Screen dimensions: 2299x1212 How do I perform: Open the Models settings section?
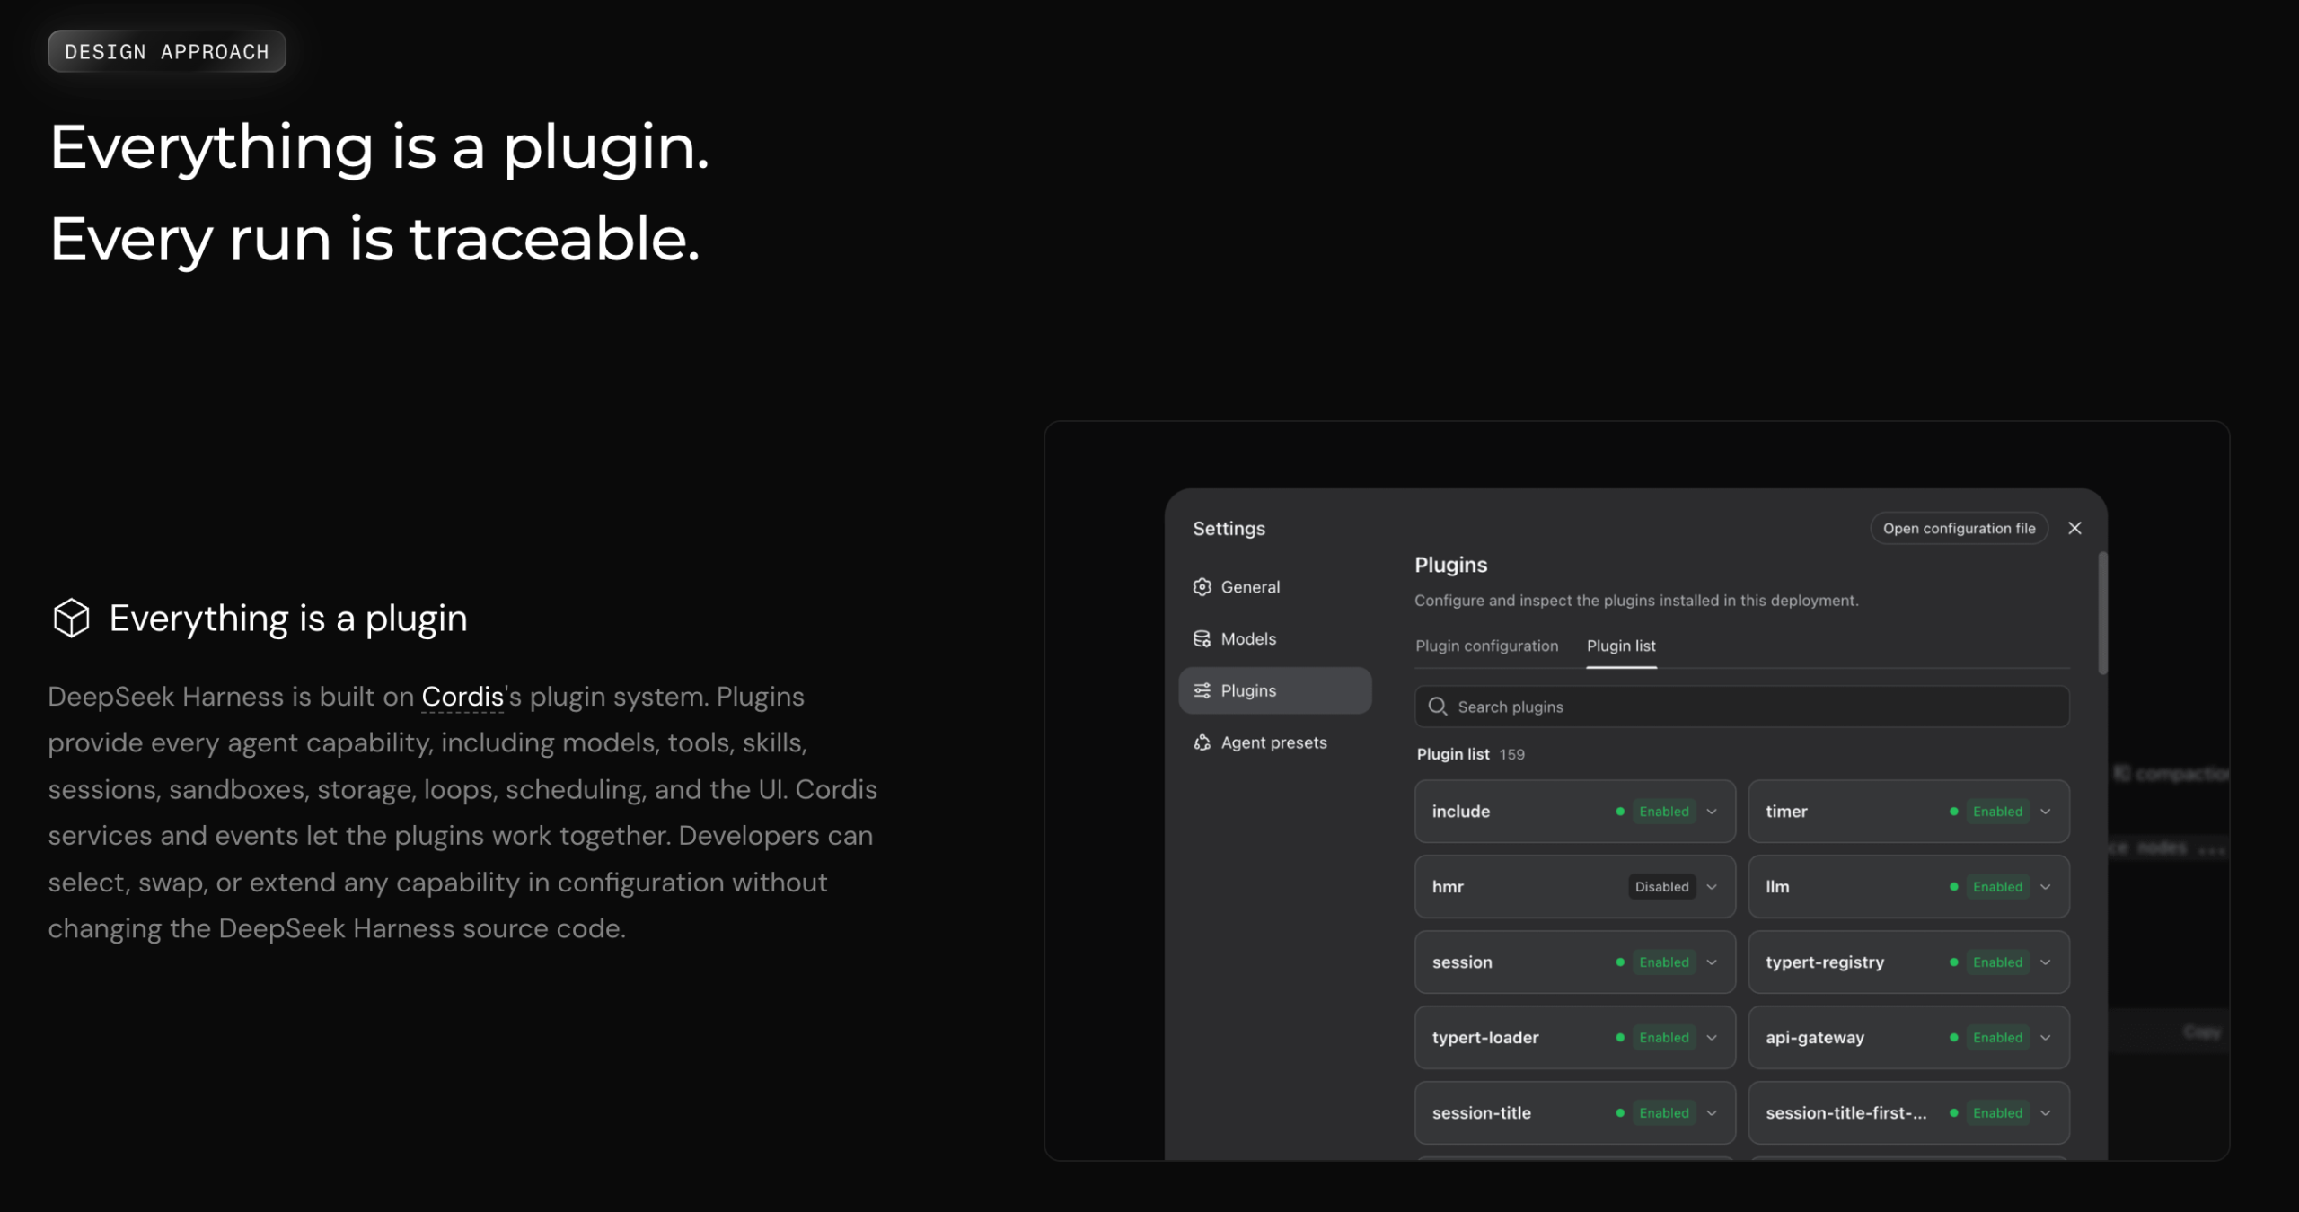pos(1275,639)
